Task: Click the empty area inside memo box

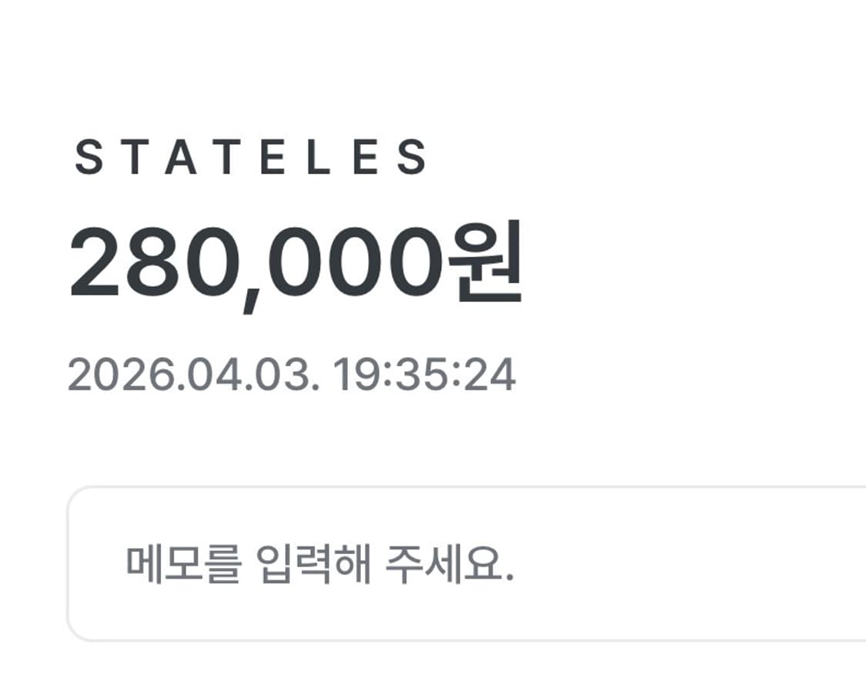Action: tap(693, 566)
